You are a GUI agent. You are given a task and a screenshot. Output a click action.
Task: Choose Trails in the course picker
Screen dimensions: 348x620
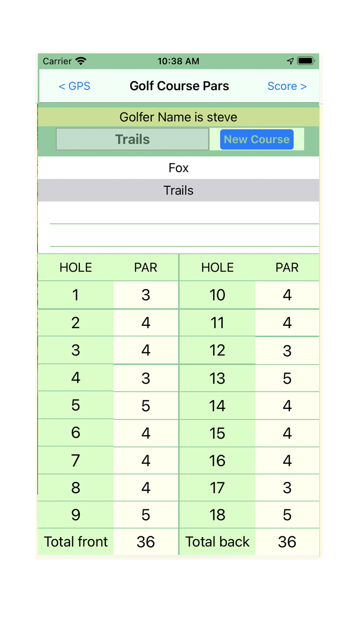click(179, 190)
